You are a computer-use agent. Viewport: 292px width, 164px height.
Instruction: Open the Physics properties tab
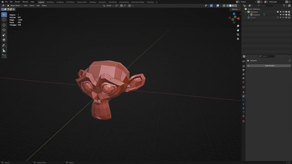pos(243,104)
